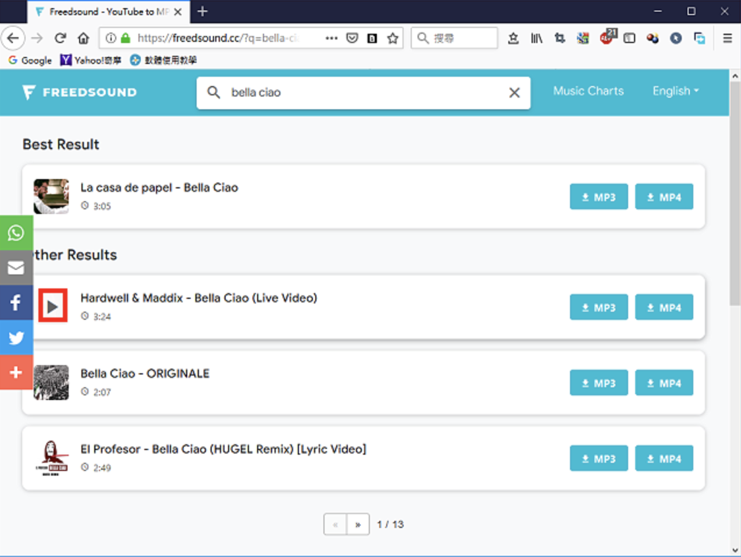Click the browser forward button
This screenshot has height=557, width=741.
[37, 38]
